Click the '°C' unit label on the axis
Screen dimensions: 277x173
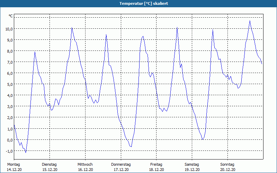(11, 16)
